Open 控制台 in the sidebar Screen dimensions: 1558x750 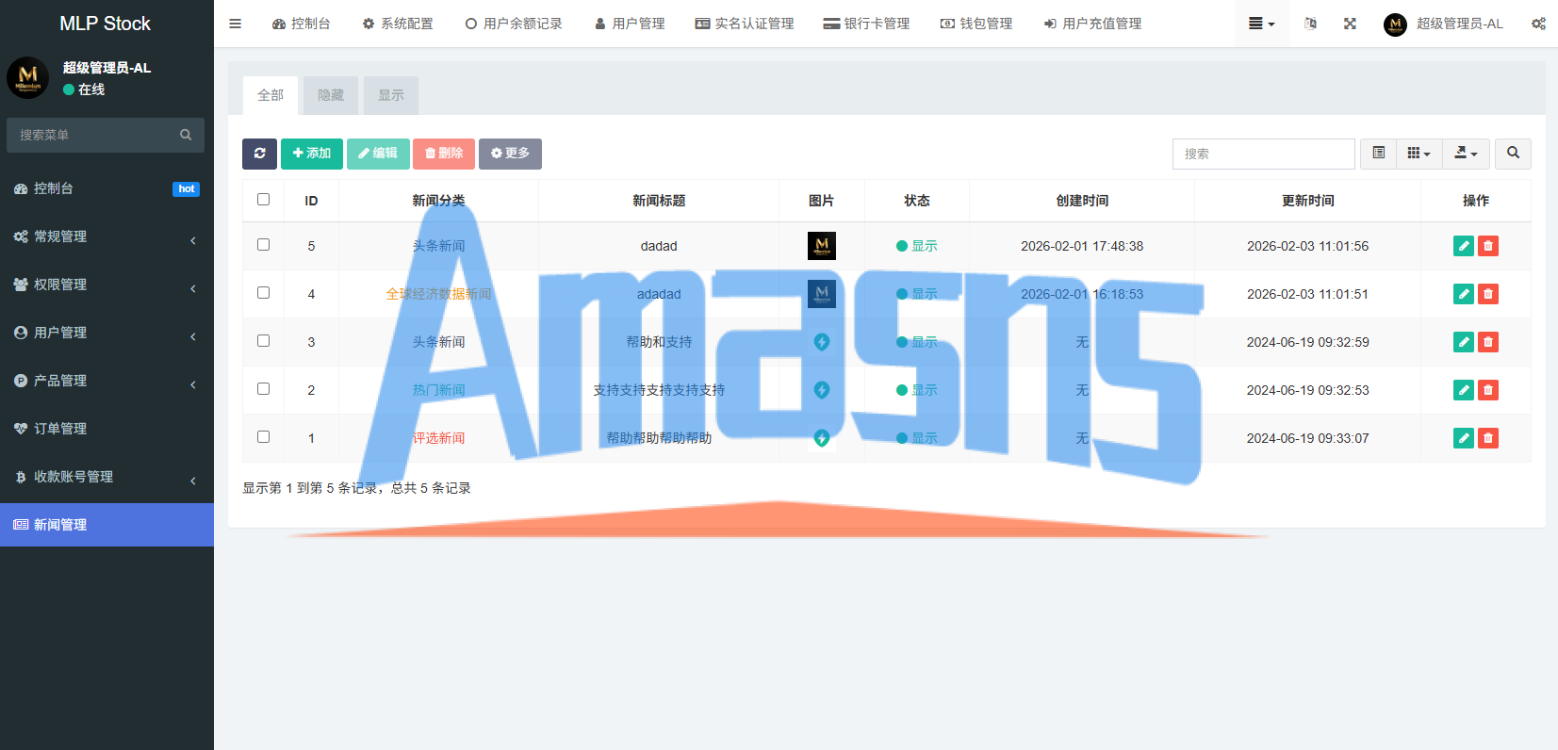(x=107, y=188)
